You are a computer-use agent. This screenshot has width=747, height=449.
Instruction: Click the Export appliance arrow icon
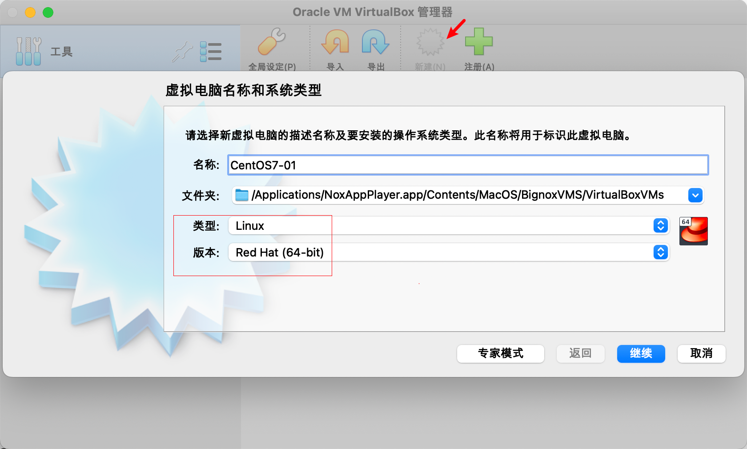pos(376,42)
